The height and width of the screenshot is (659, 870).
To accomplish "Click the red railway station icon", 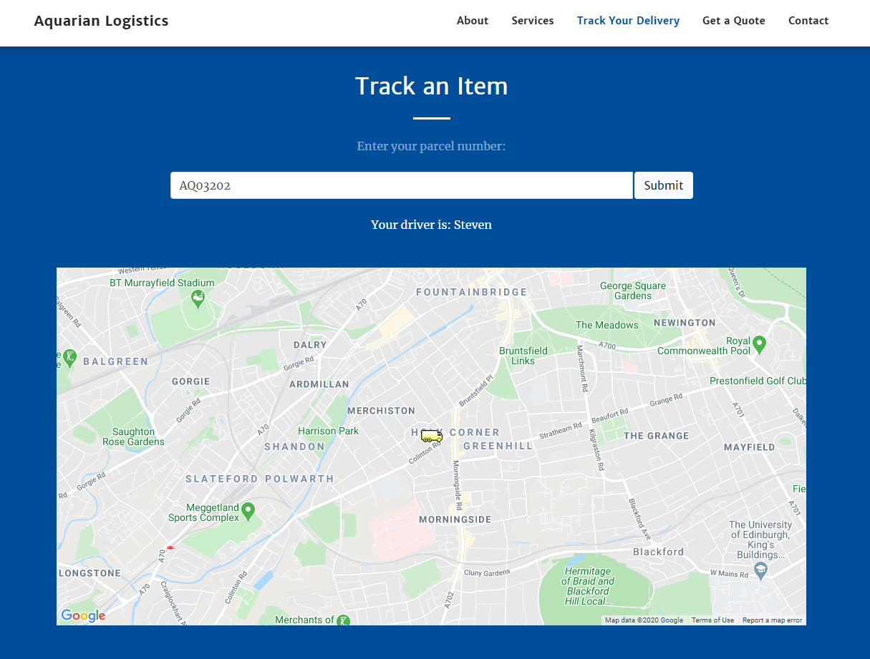I will 170,547.
